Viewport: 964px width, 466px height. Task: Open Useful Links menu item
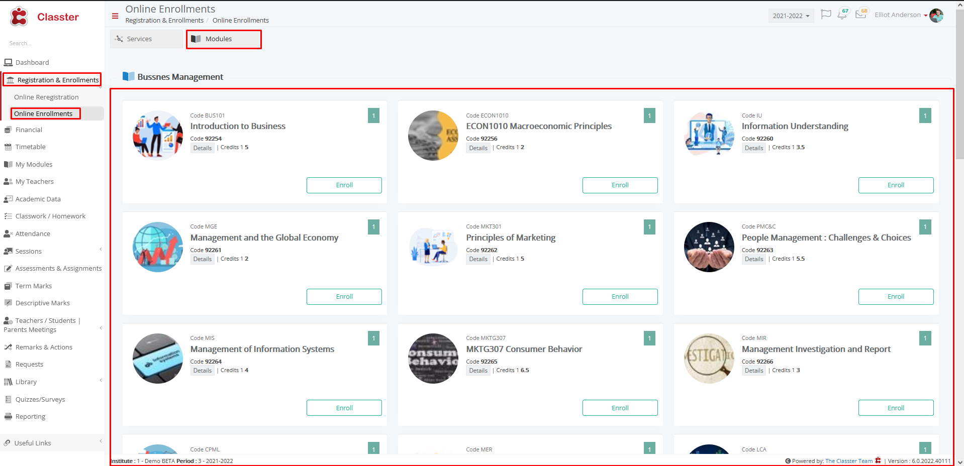tap(33, 443)
